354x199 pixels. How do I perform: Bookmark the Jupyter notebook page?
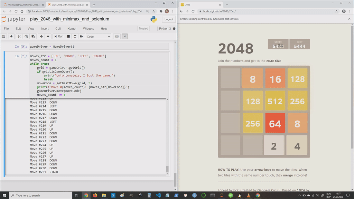[x=153, y=11]
